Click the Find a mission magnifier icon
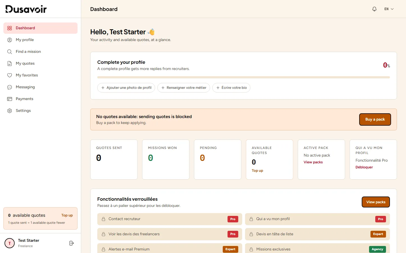 [10, 52]
